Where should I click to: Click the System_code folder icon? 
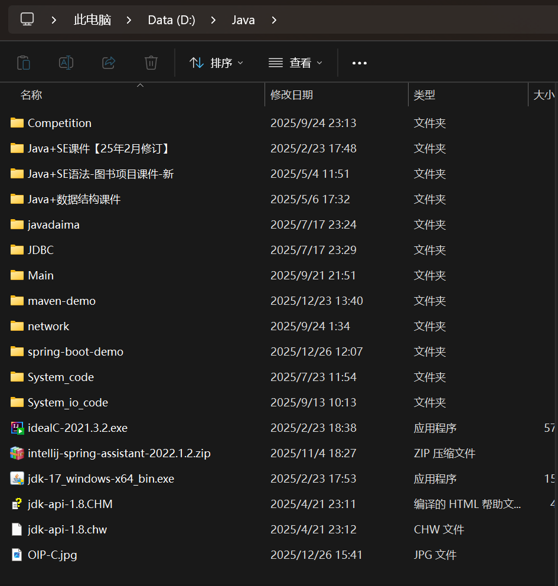coord(17,377)
